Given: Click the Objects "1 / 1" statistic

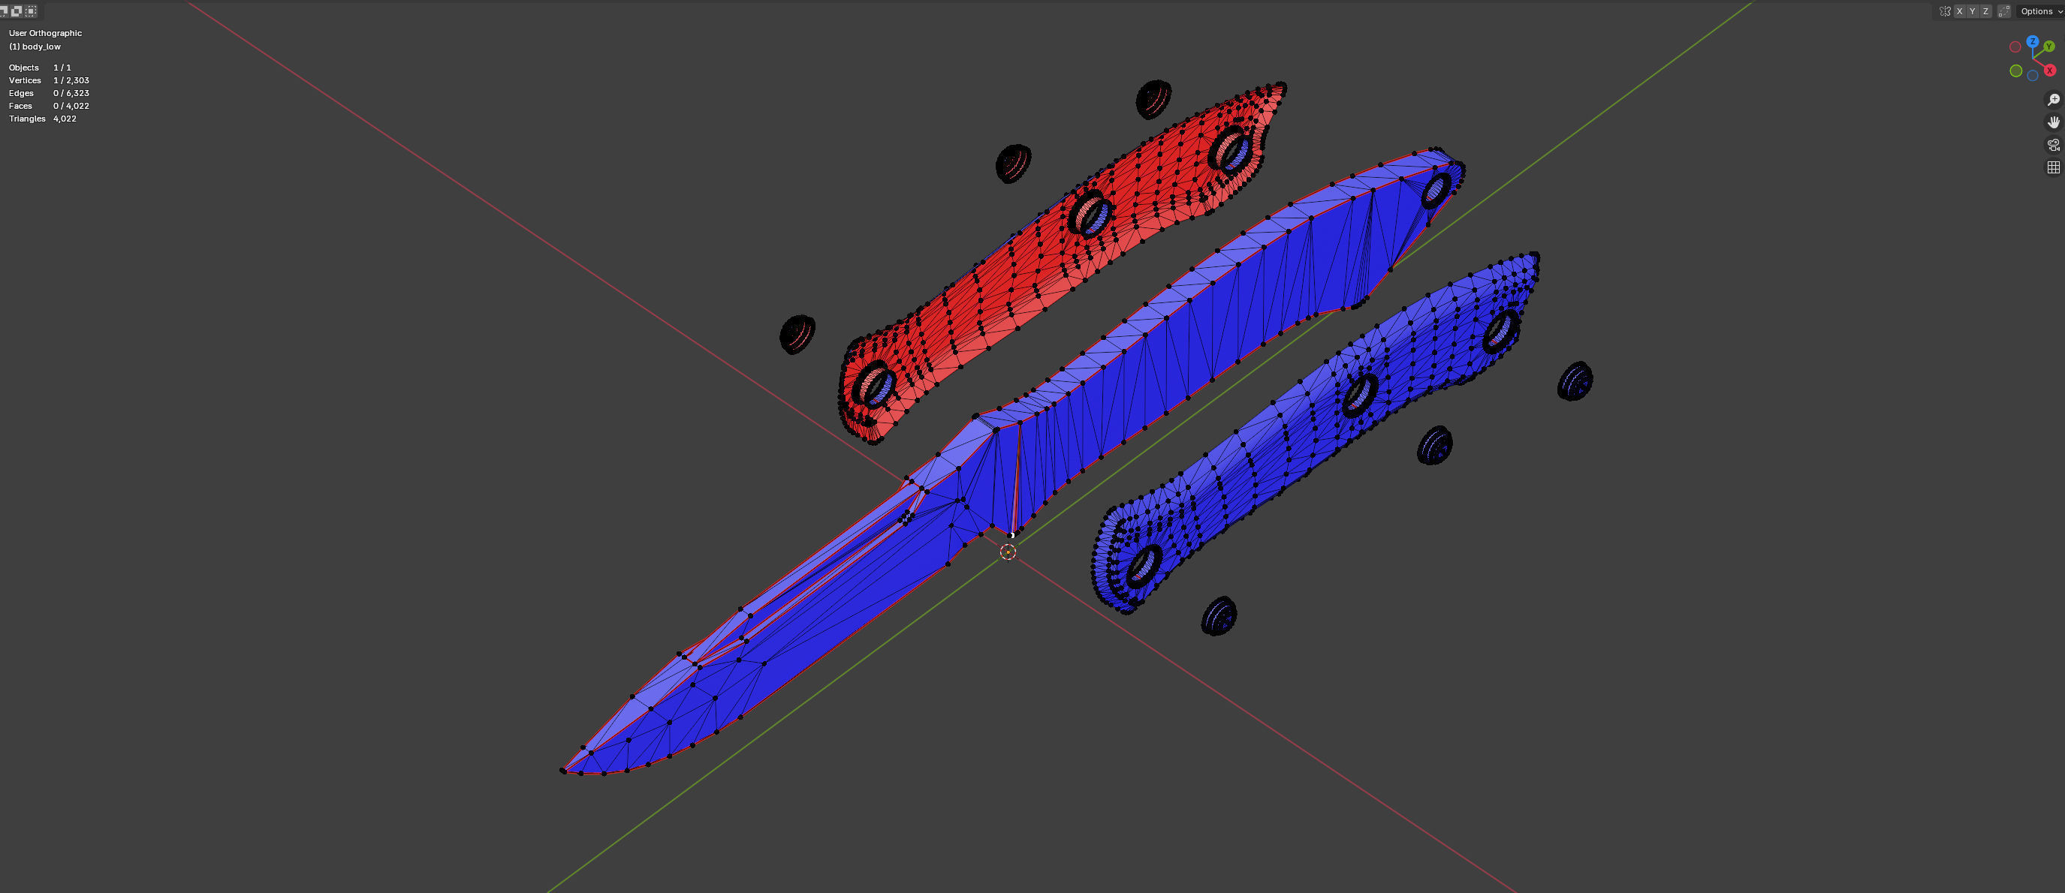Looking at the screenshot, I should 62,68.
